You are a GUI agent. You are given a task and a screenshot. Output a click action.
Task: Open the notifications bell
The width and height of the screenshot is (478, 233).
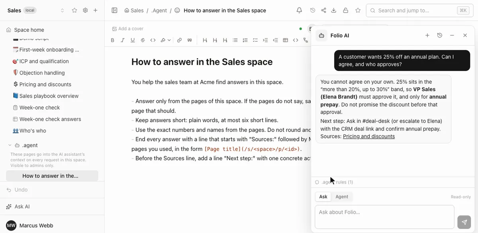pos(299,10)
